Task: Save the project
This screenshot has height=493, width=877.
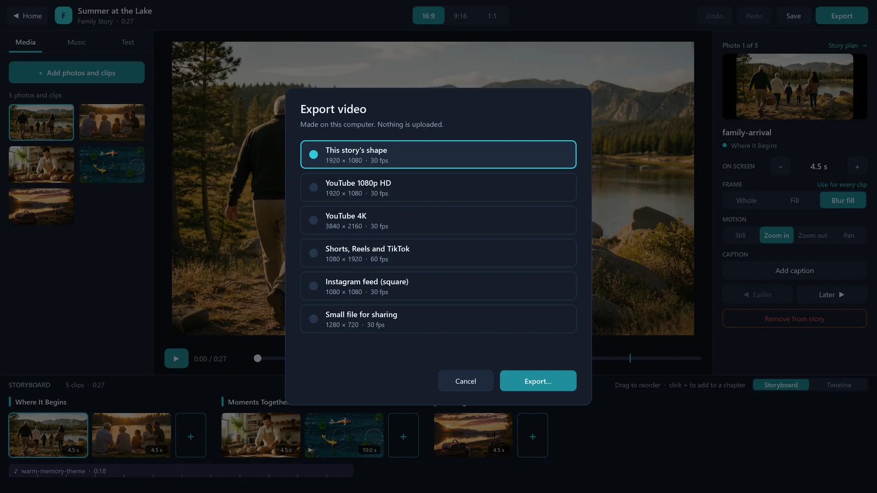Action: coord(793,16)
